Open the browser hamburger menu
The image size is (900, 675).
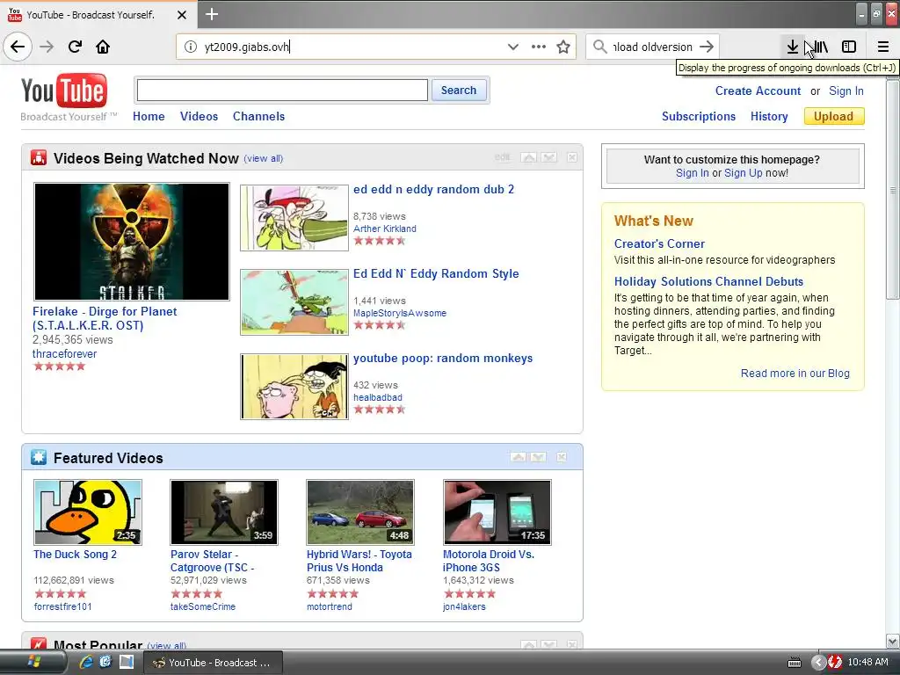coord(883,47)
